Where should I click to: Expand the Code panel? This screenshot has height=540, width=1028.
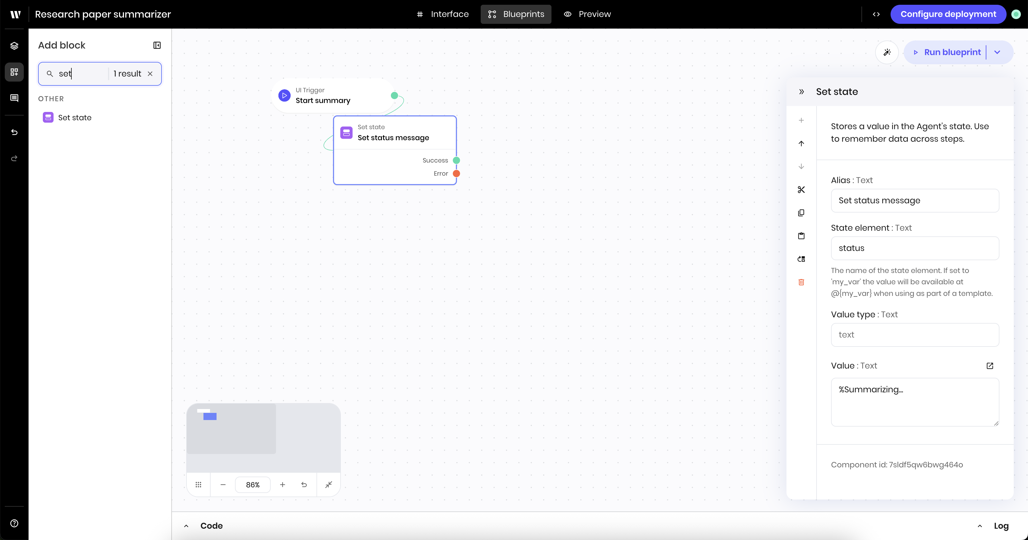pos(187,526)
